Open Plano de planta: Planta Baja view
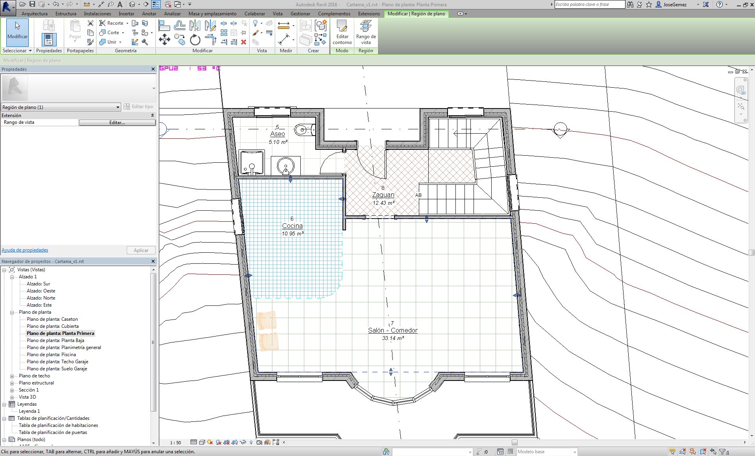Viewport: 755px width, 456px height. [56, 340]
